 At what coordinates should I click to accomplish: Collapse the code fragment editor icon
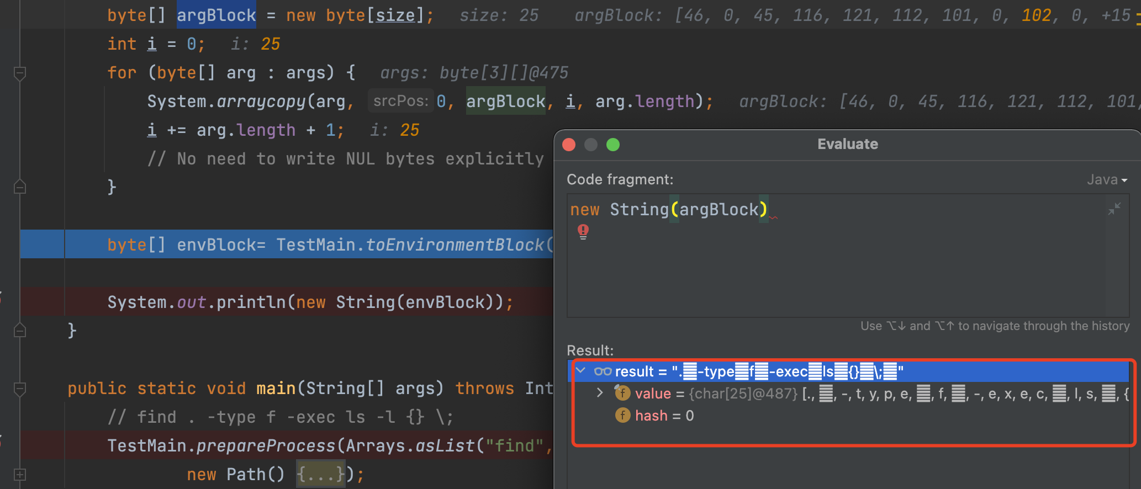pos(1114,209)
